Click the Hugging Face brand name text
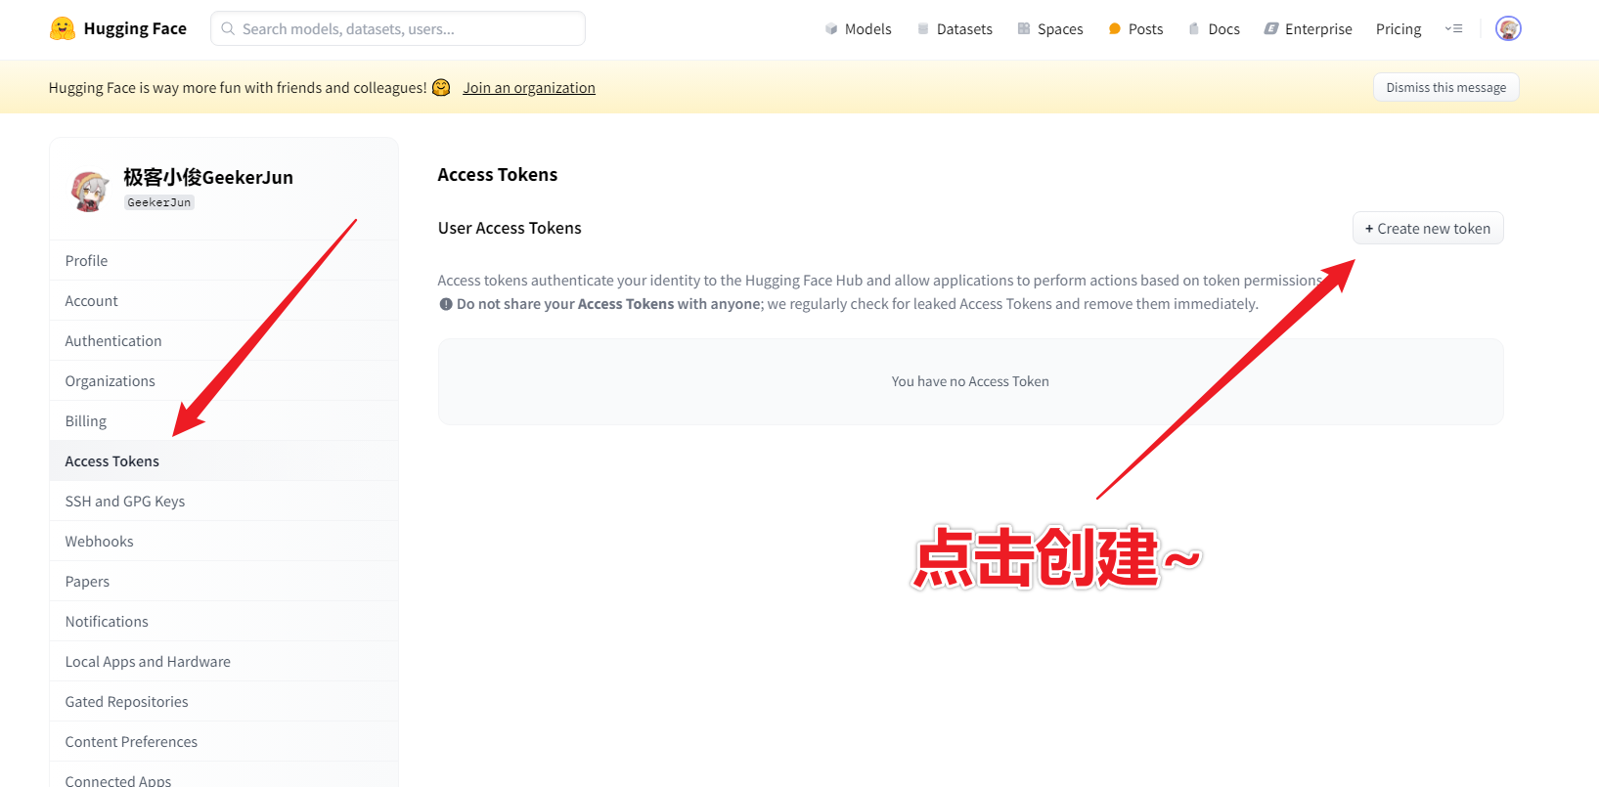The width and height of the screenshot is (1599, 787). click(135, 28)
